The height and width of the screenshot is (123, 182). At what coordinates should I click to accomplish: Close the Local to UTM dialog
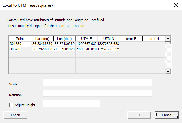pos(176,5)
